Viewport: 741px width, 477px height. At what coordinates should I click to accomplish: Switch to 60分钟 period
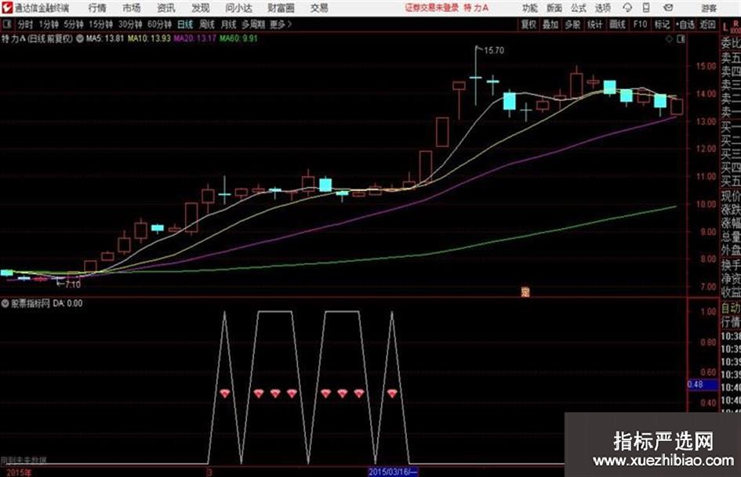pos(159,24)
